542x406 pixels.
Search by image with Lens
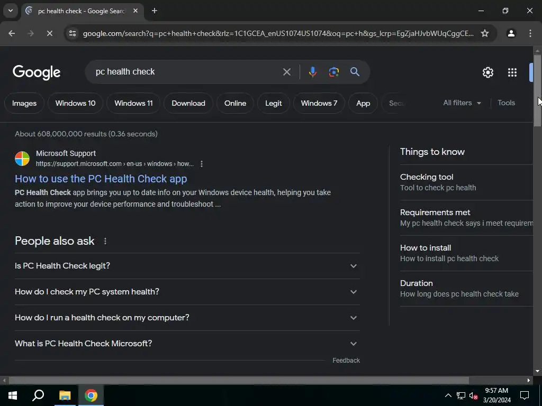[x=333, y=72]
